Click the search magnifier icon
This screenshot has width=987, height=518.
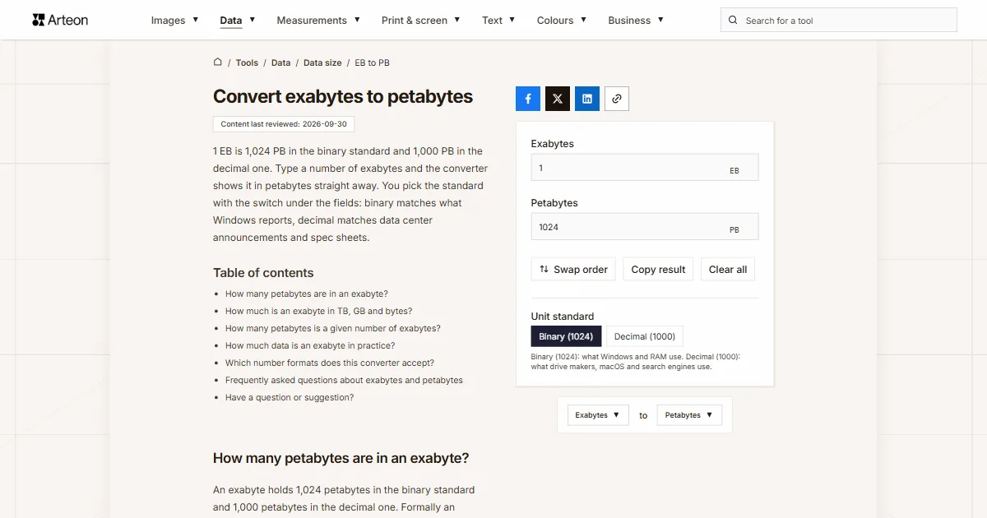pyautogui.click(x=734, y=21)
